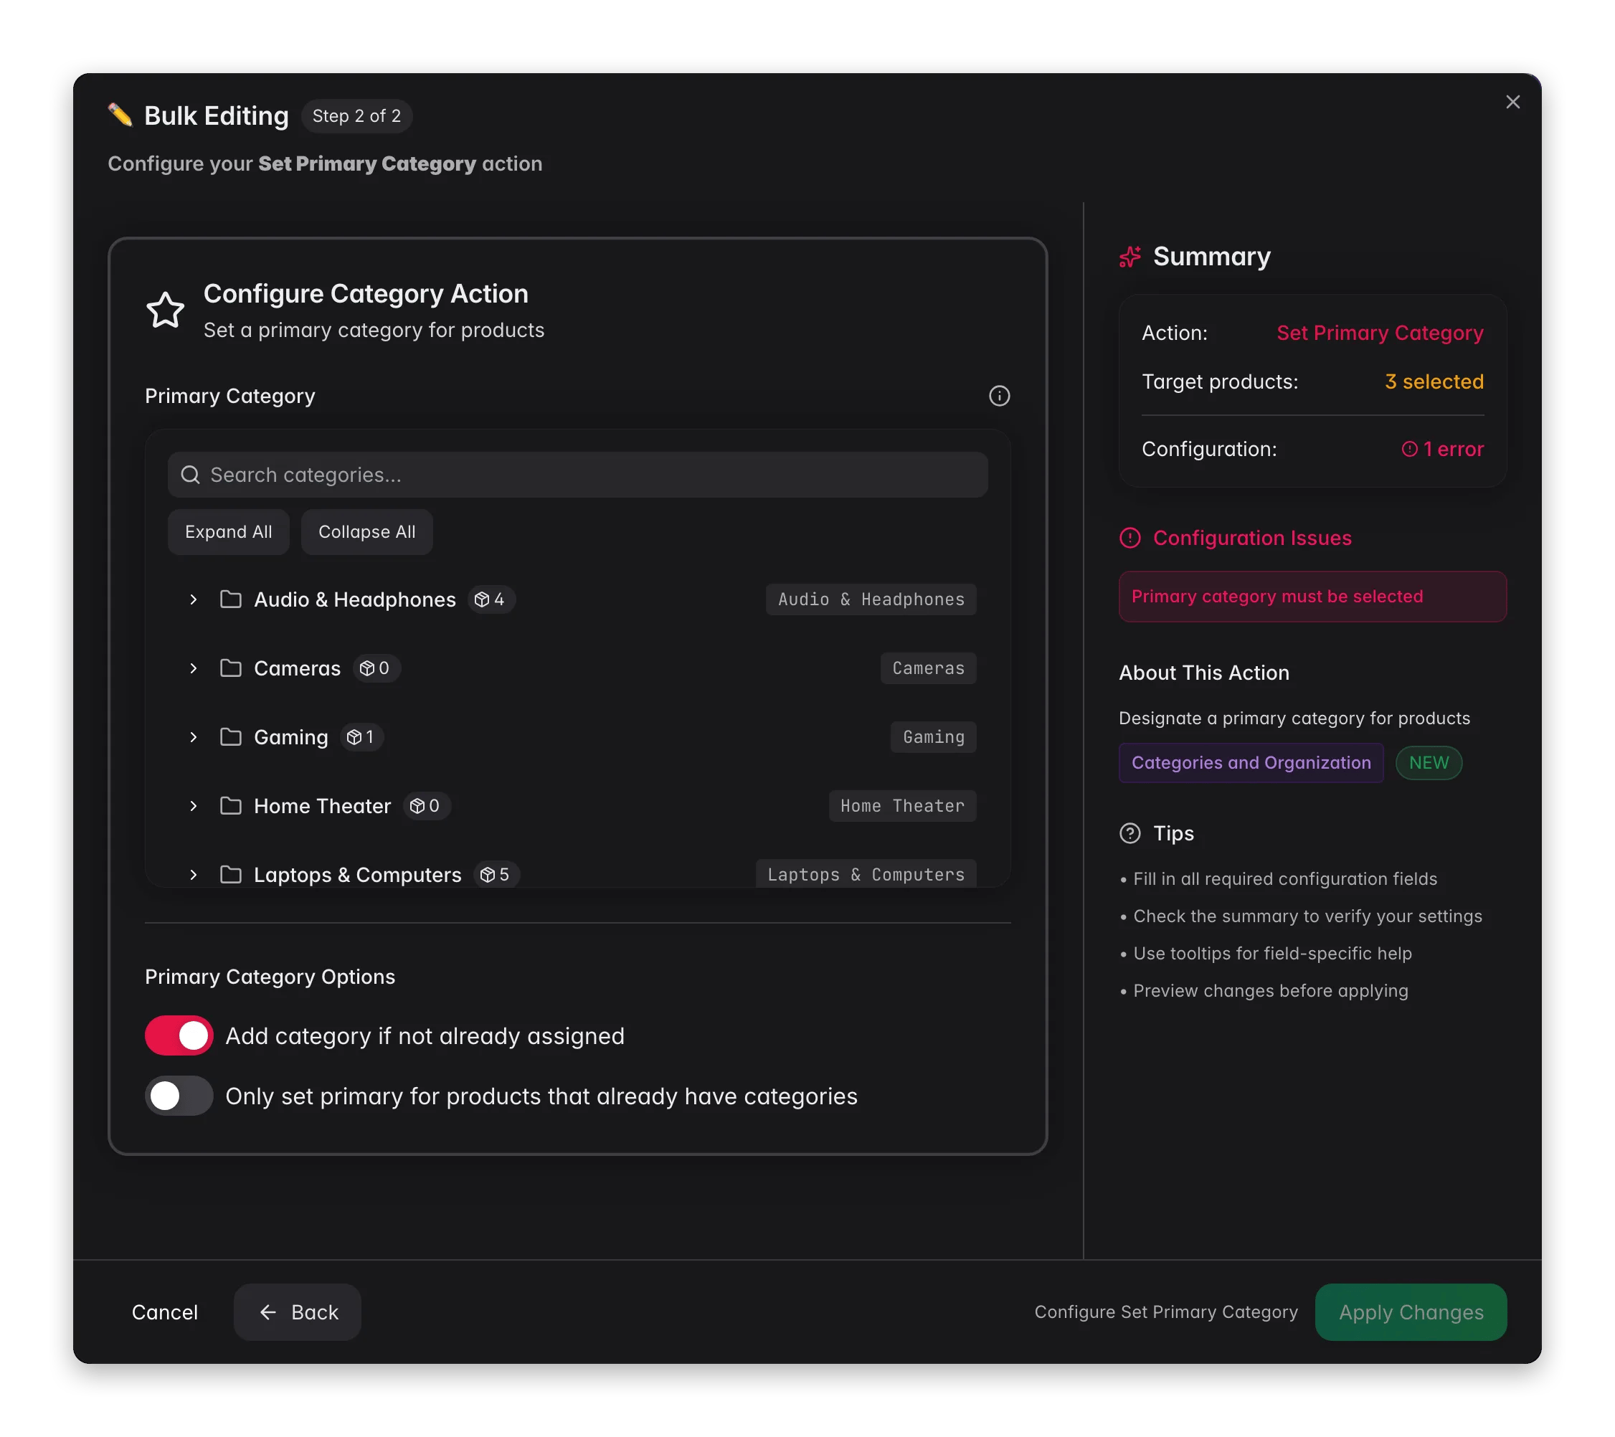Viewport: 1615px width, 1437px height.
Task: Click the Audio & Headphones folder icon
Action: [x=231, y=599]
